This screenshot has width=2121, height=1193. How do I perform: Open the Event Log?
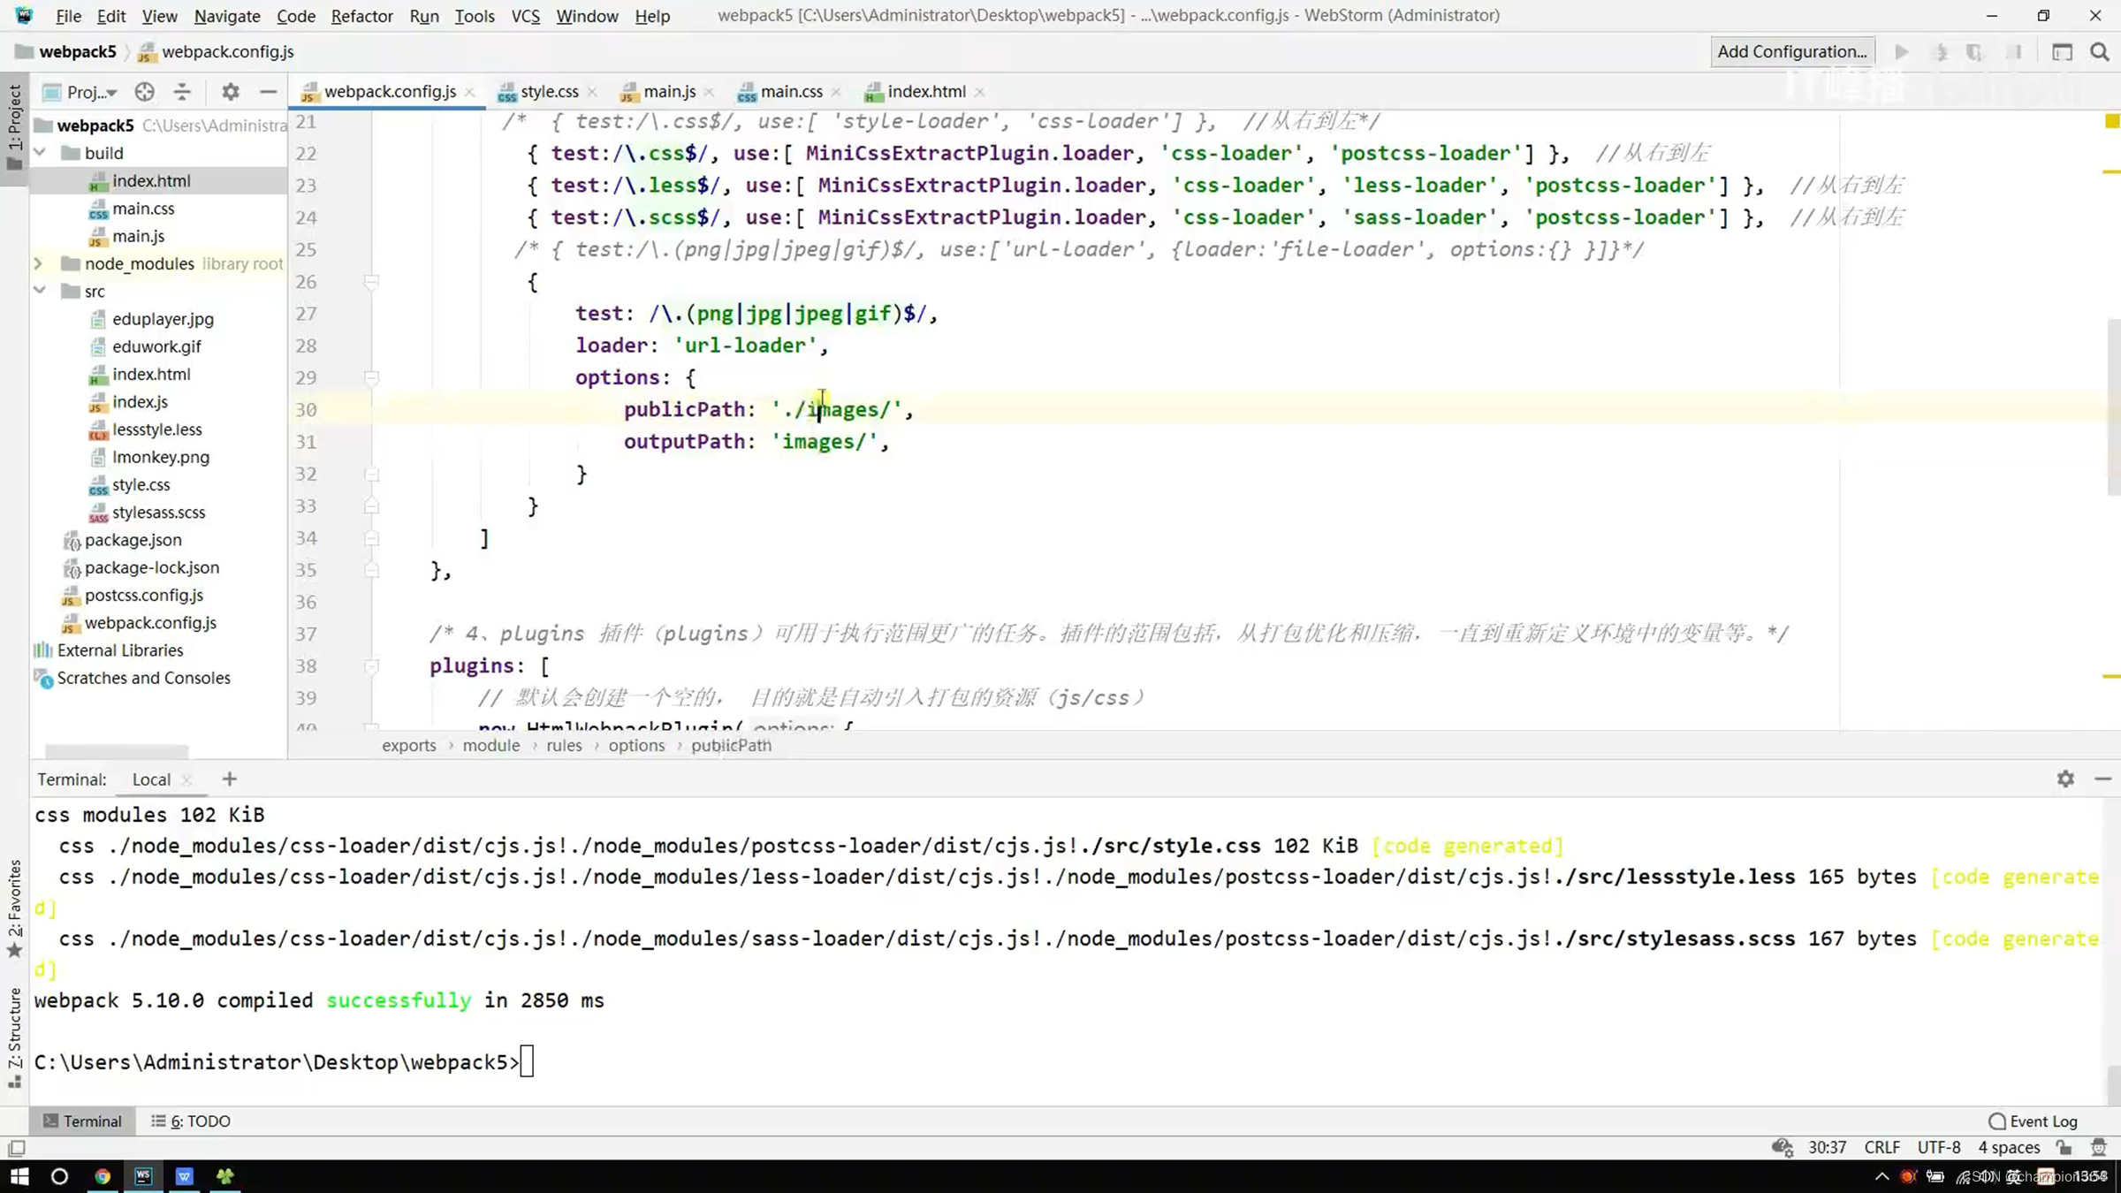point(2033,1121)
